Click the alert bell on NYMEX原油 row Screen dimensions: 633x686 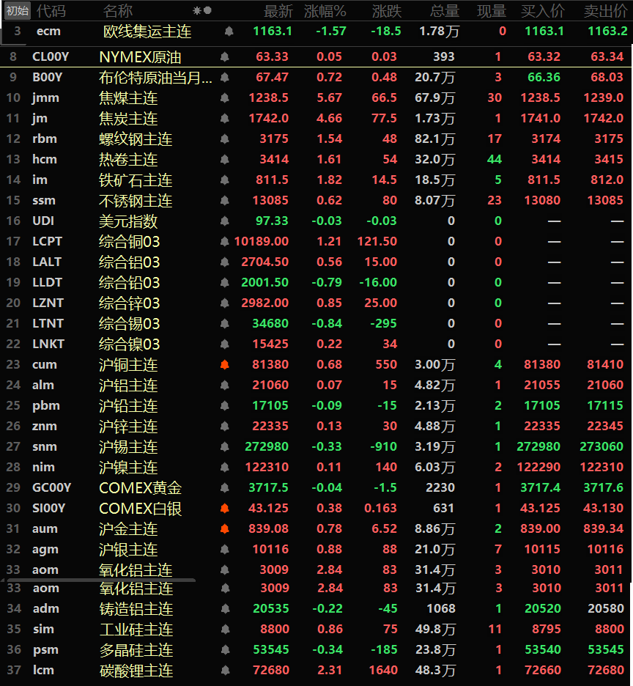(224, 57)
